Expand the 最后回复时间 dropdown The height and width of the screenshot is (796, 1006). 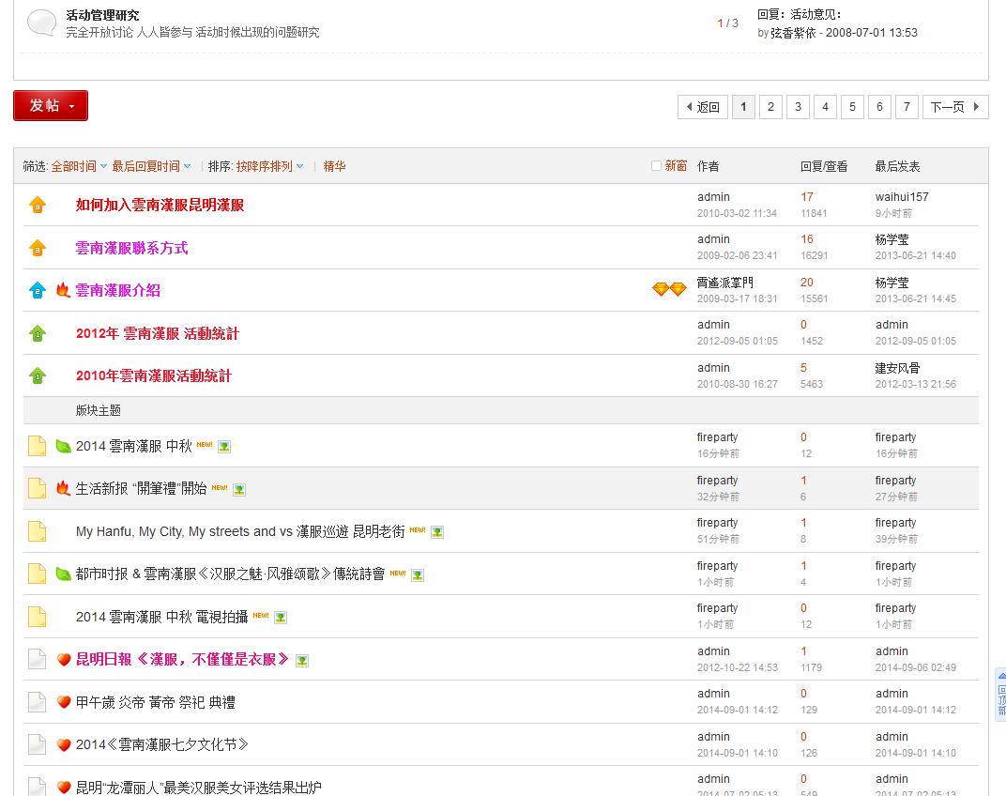151,166
